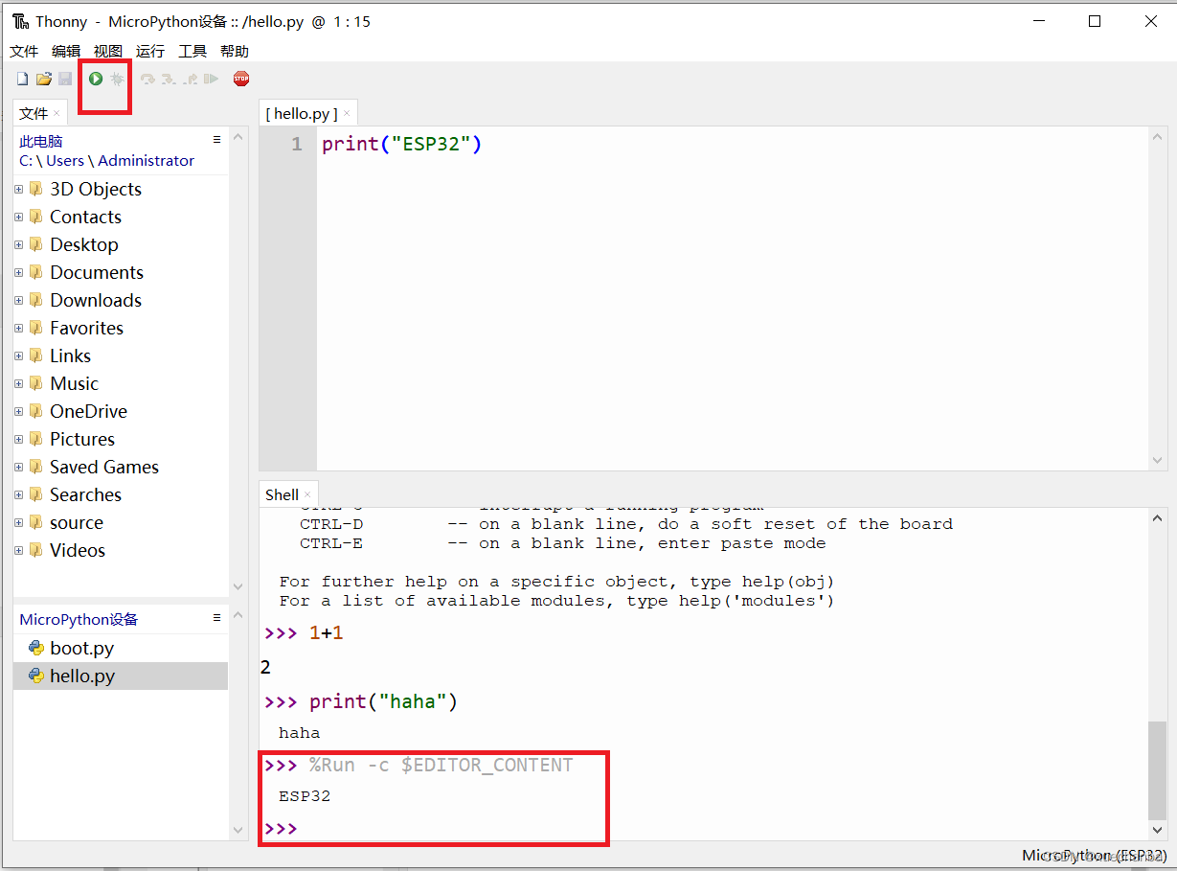Expand the Downloads folder
Screen dimensions: 1177x871
[18, 300]
